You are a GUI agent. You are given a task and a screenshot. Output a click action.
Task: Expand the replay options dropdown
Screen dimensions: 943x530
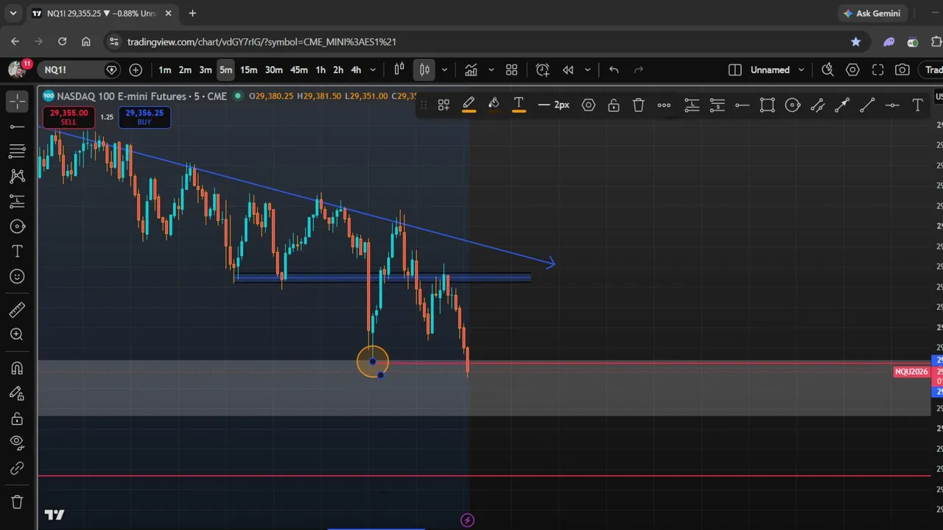(587, 70)
